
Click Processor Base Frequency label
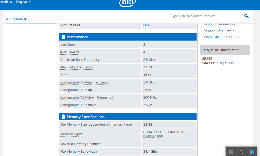tap(80, 60)
